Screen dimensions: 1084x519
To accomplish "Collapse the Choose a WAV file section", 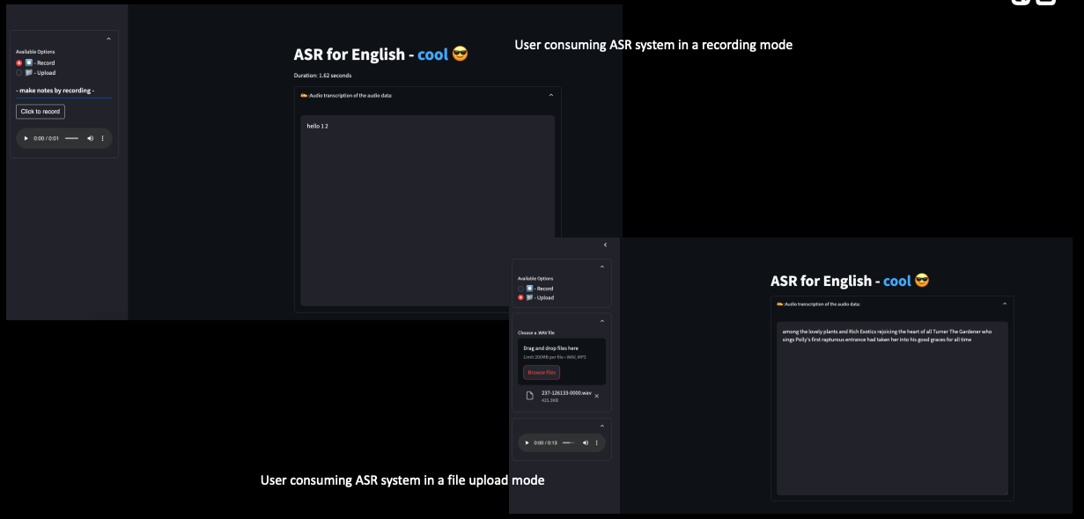I will coord(603,321).
